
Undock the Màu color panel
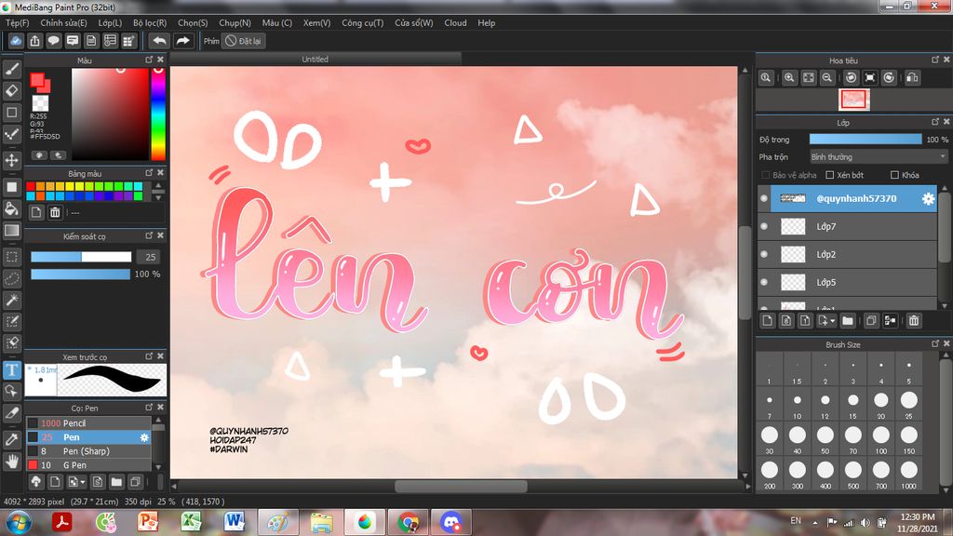click(x=149, y=60)
